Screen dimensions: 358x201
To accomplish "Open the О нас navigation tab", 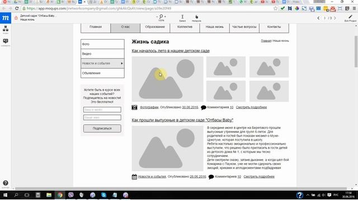I will [125, 27].
